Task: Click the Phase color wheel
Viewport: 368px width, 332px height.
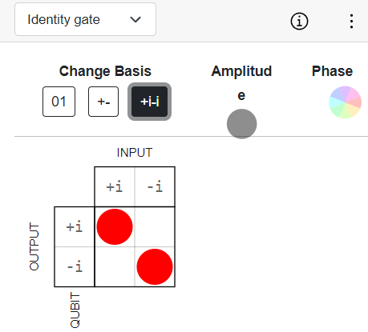Action: tap(345, 102)
